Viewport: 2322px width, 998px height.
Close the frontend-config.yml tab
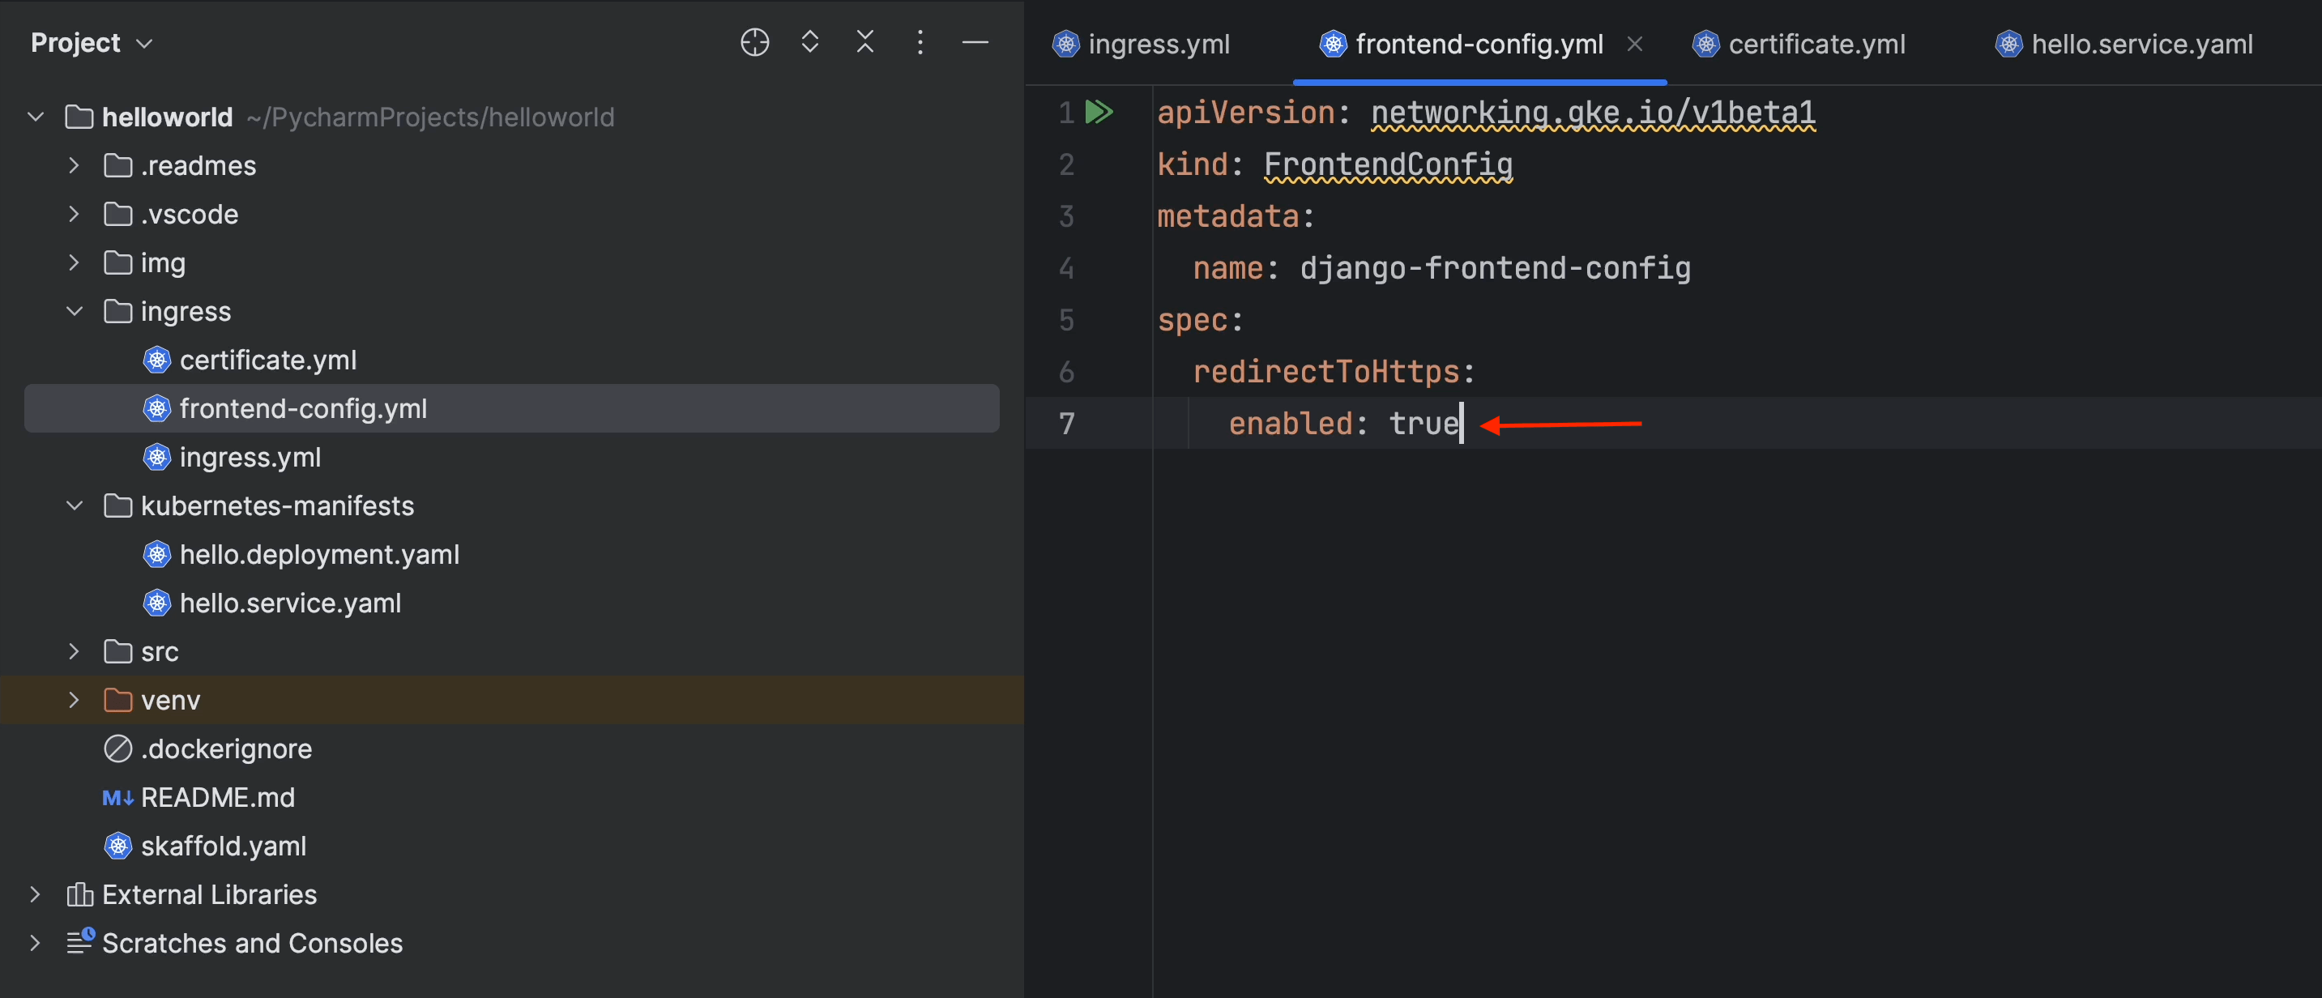pos(1634,45)
